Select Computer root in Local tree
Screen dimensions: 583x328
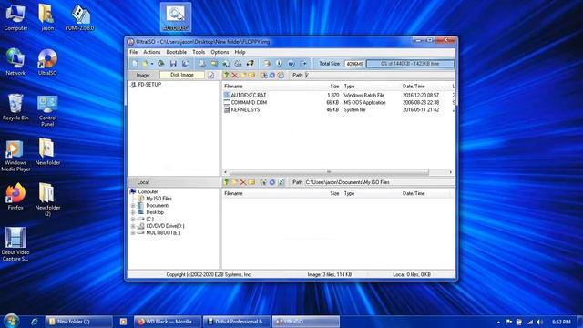(148, 192)
